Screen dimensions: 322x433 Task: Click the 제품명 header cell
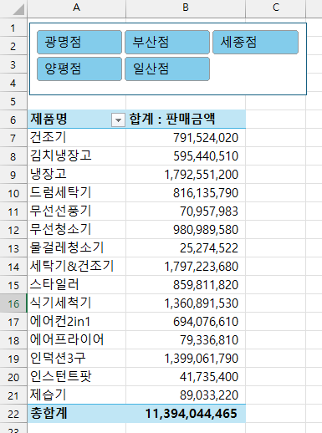[77, 120]
